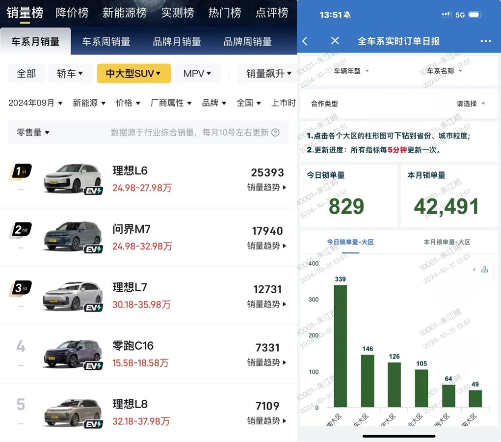Drill into the 146 bar
Image resolution: width=501 pixels, height=442 pixels.
[x=368, y=381]
